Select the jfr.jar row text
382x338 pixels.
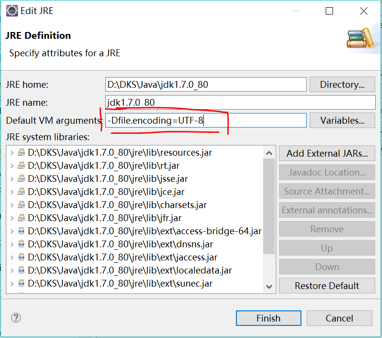(104, 218)
